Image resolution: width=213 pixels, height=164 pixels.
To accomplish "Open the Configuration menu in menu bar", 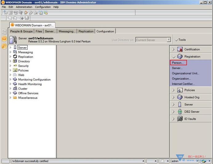I will coord(43,7).
